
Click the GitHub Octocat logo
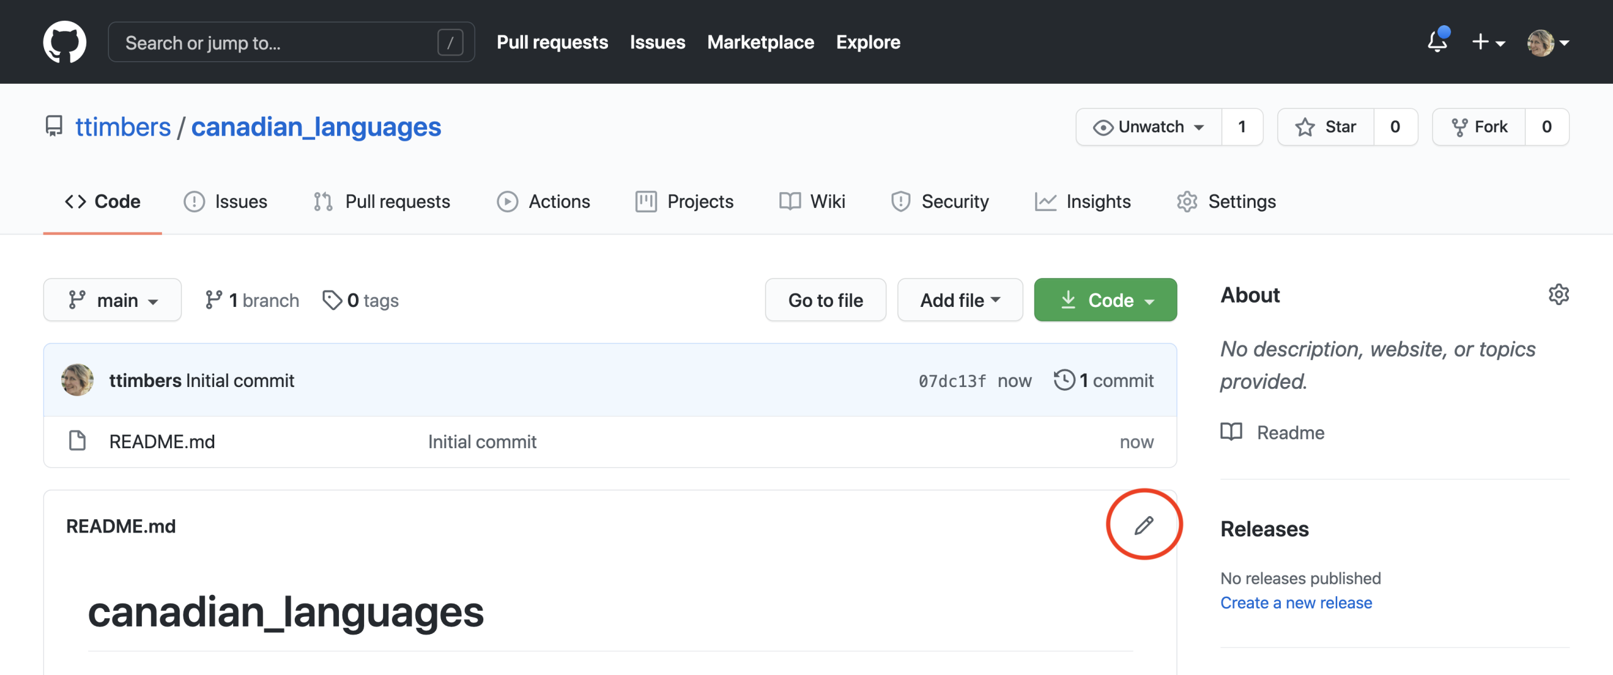64,42
